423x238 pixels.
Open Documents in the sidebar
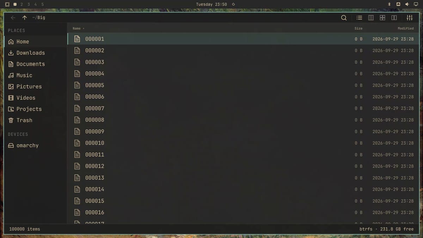click(35, 64)
